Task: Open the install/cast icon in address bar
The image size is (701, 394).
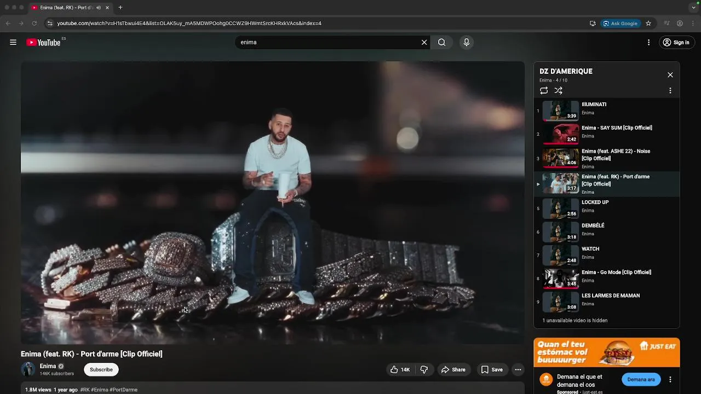Action: [593, 24]
